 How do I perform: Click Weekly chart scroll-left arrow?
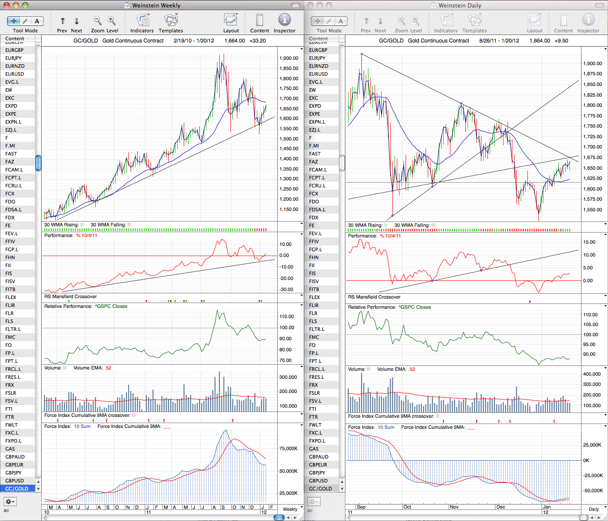click(x=289, y=517)
